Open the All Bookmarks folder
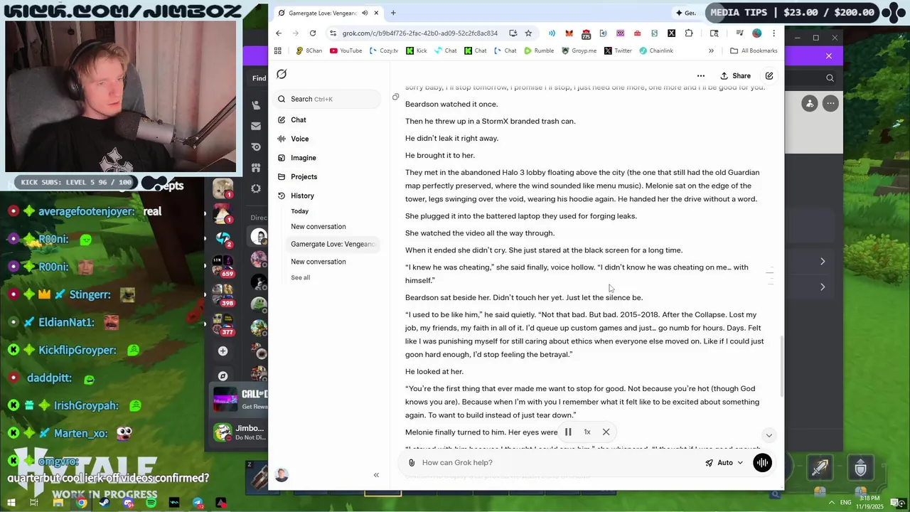The height and width of the screenshot is (512, 910). pos(754,51)
